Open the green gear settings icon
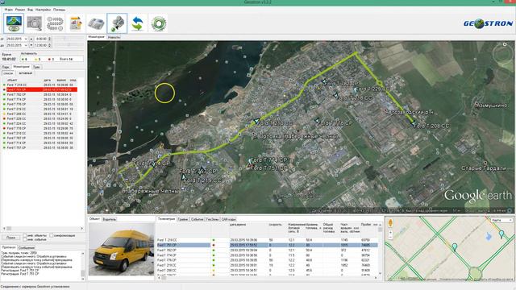Viewport: 516px width, 290px height. [x=158, y=23]
